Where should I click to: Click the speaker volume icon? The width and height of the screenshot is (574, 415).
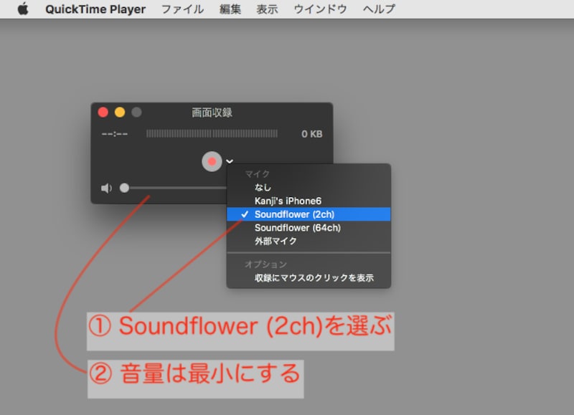click(x=106, y=187)
